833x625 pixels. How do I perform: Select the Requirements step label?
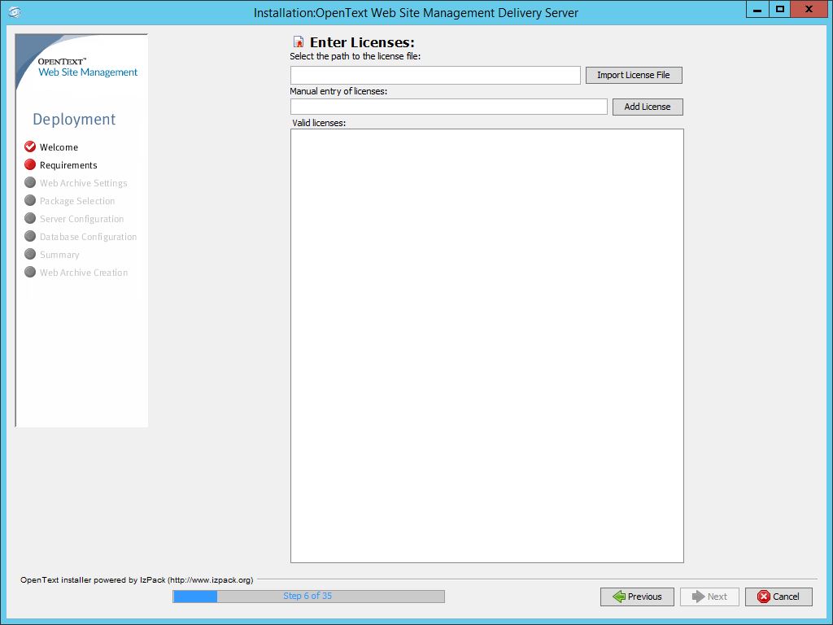coord(68,165)
